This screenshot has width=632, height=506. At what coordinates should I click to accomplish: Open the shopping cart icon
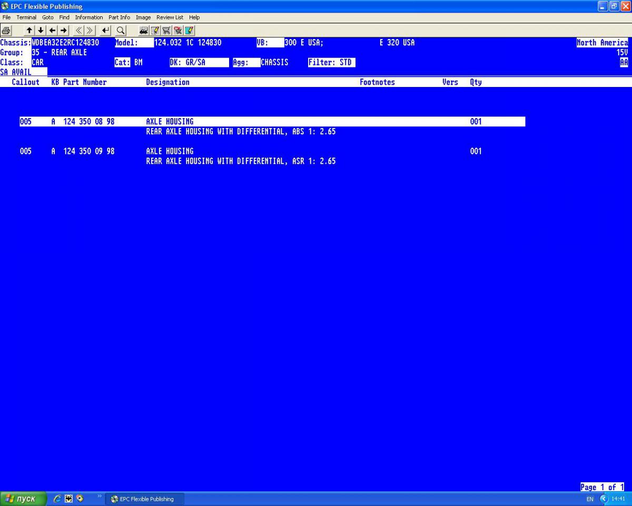[x=166, y=31]
